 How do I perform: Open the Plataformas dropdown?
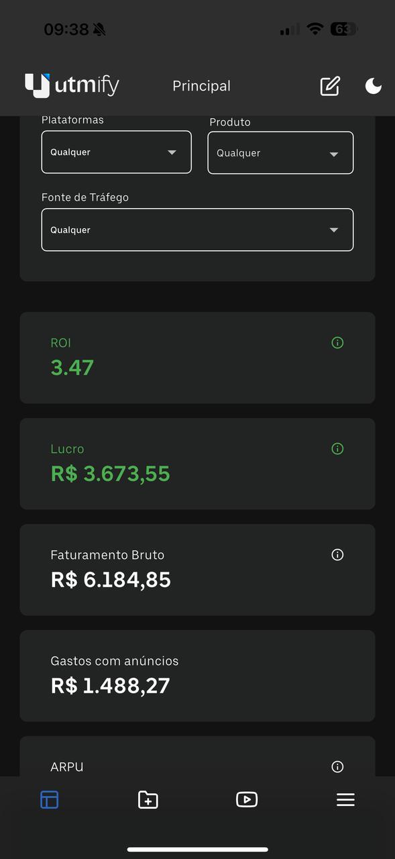pos(116,152)
